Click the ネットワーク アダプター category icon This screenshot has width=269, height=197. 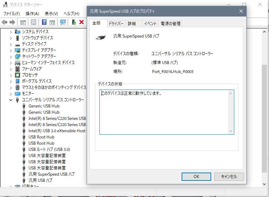click(x=18, y=56)
